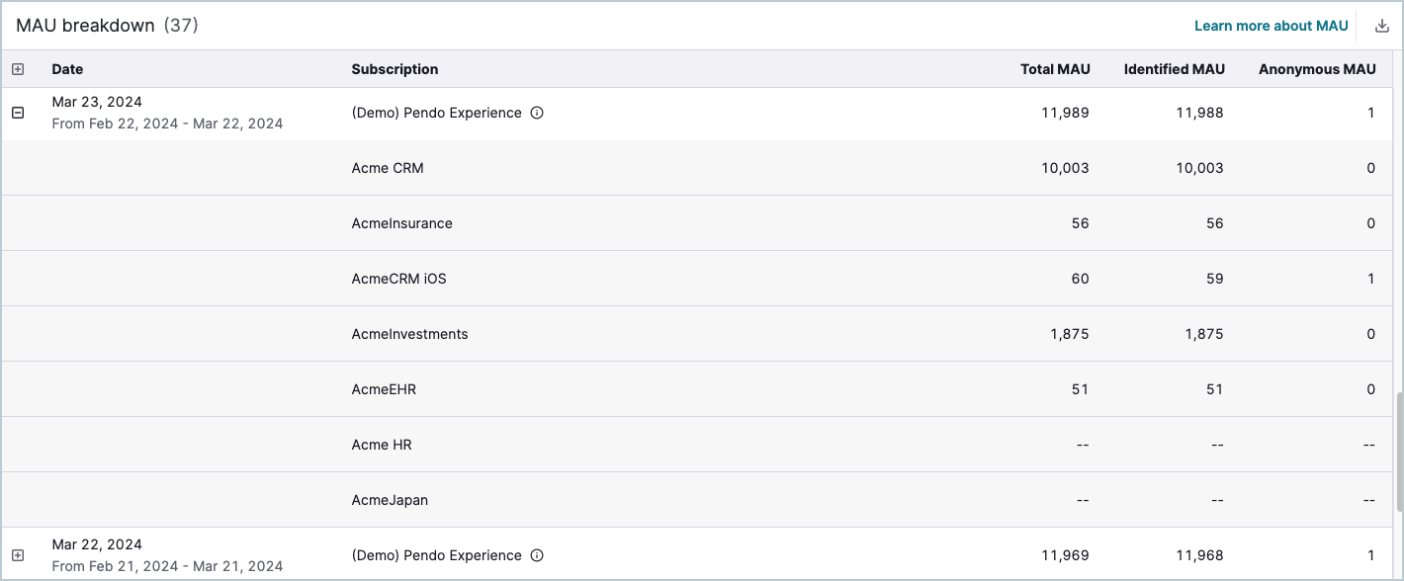Click the (Demo) Pendo Experience Mar 22 label
The width and height of the screenshot is (1404, 581).
[x=436, y=555]
